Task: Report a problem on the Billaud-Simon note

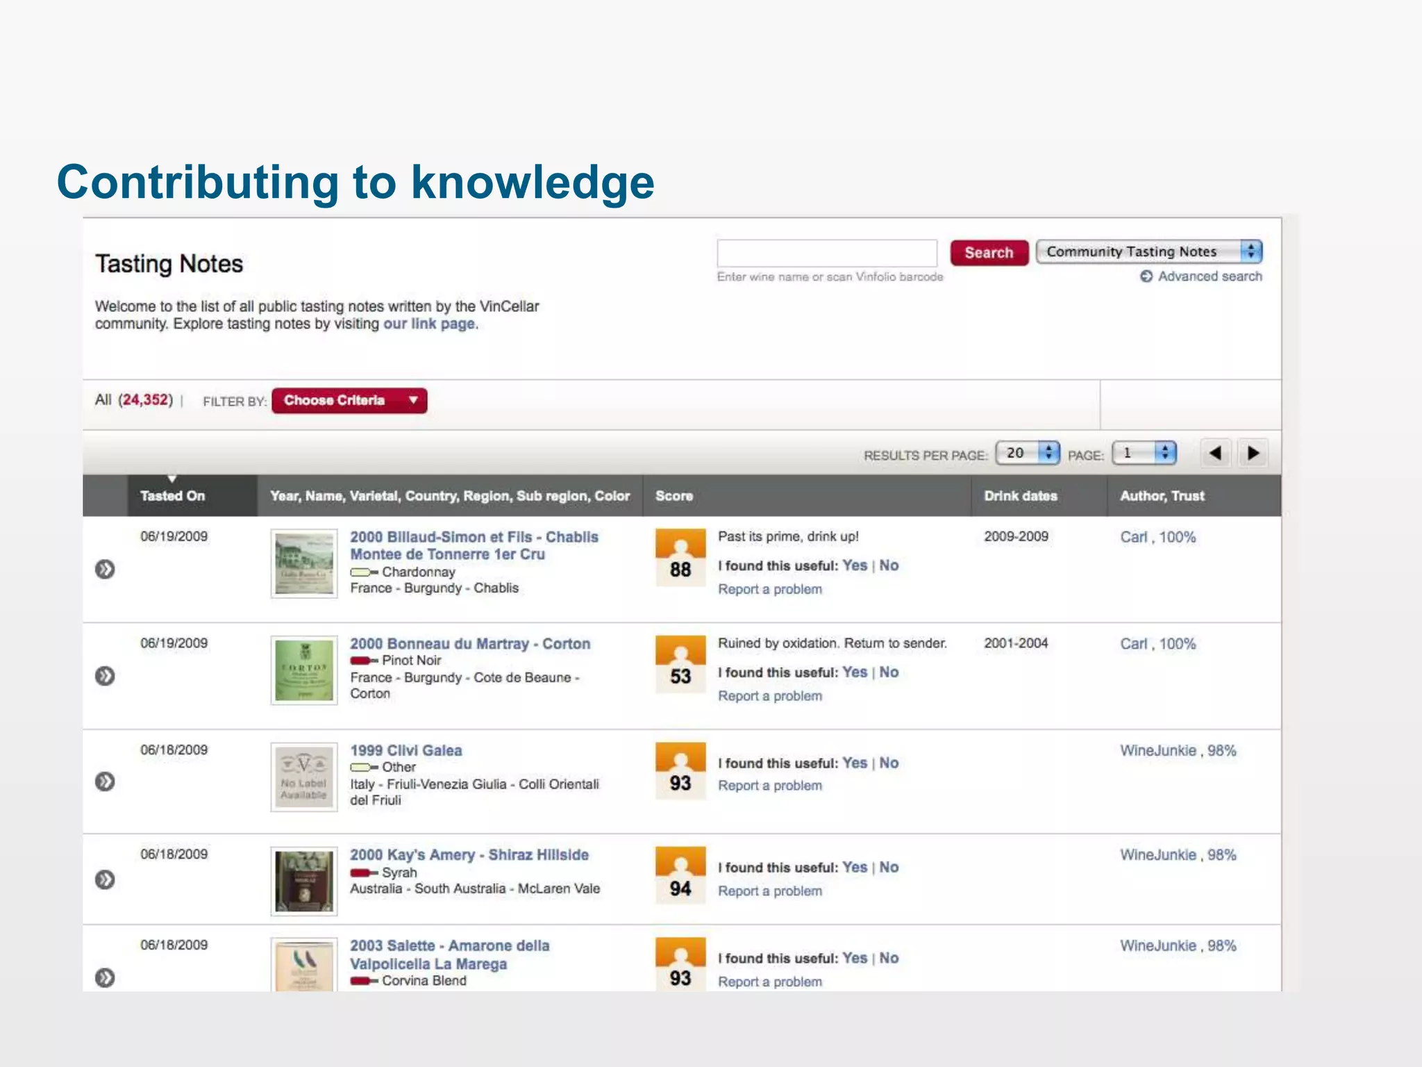Action: pos(770,589)
